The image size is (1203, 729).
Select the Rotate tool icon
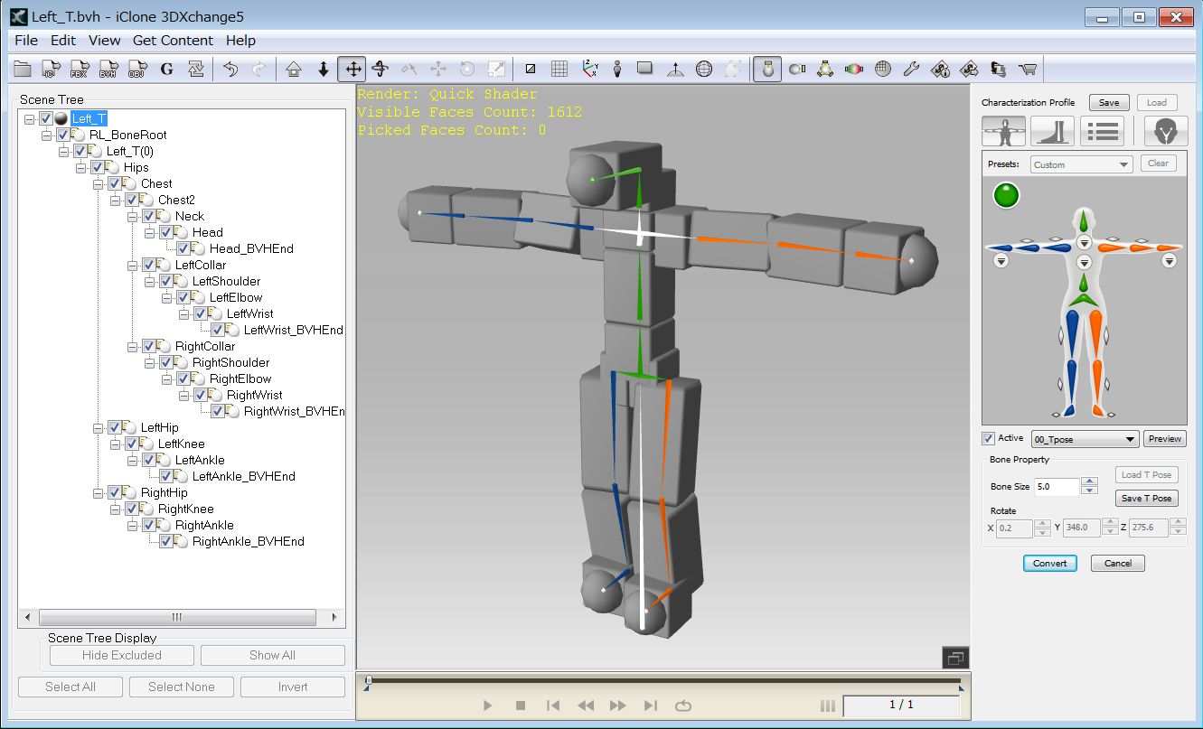pos(381,69)
